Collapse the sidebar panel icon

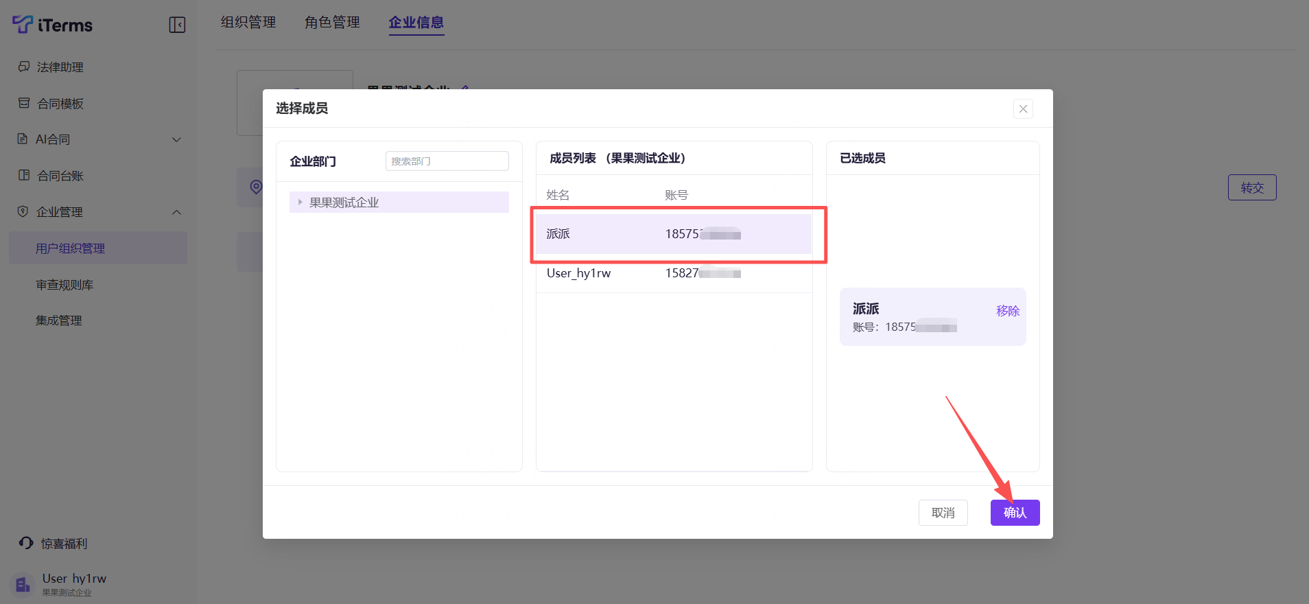(177, 25)
